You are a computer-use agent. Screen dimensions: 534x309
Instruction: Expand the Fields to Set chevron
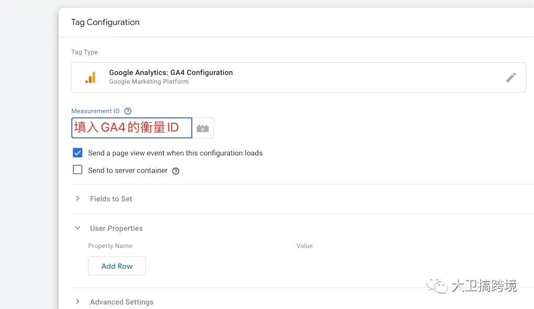tap(78, 198)
